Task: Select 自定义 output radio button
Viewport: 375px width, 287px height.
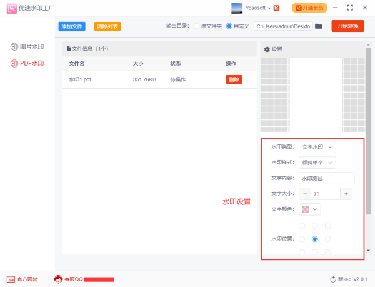Action: 229,26
